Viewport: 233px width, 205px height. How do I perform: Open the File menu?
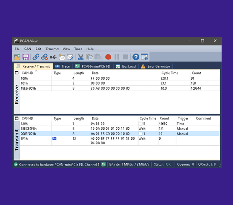(x=17, y=49)
